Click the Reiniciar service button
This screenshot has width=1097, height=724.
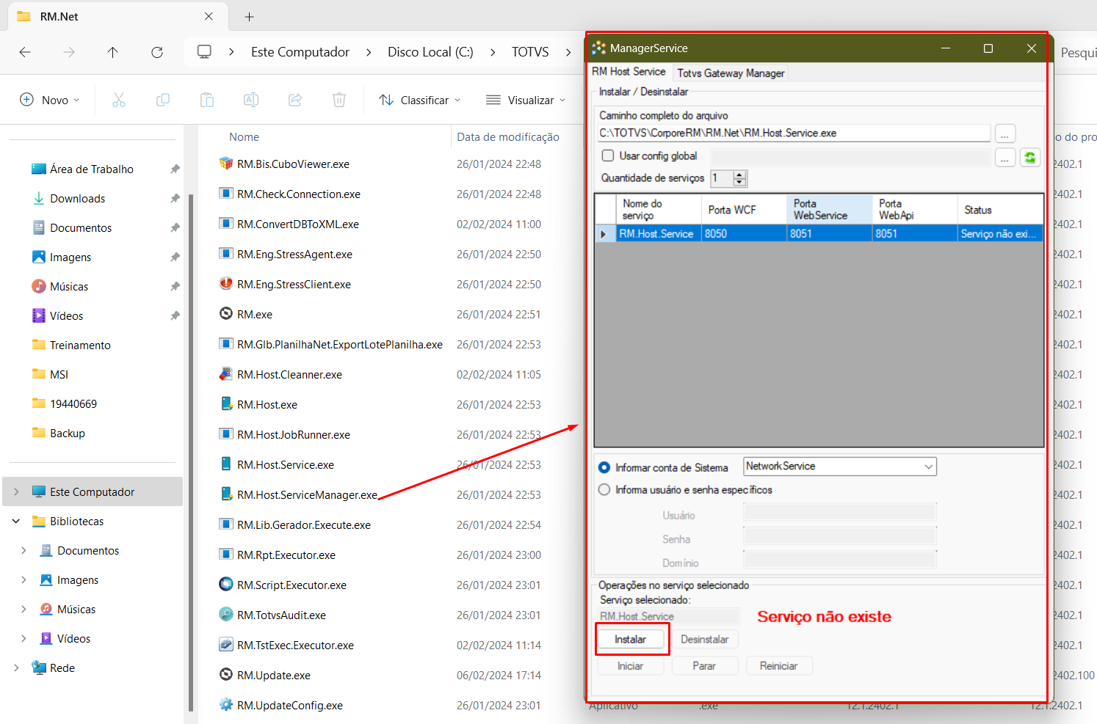[778, 665]
